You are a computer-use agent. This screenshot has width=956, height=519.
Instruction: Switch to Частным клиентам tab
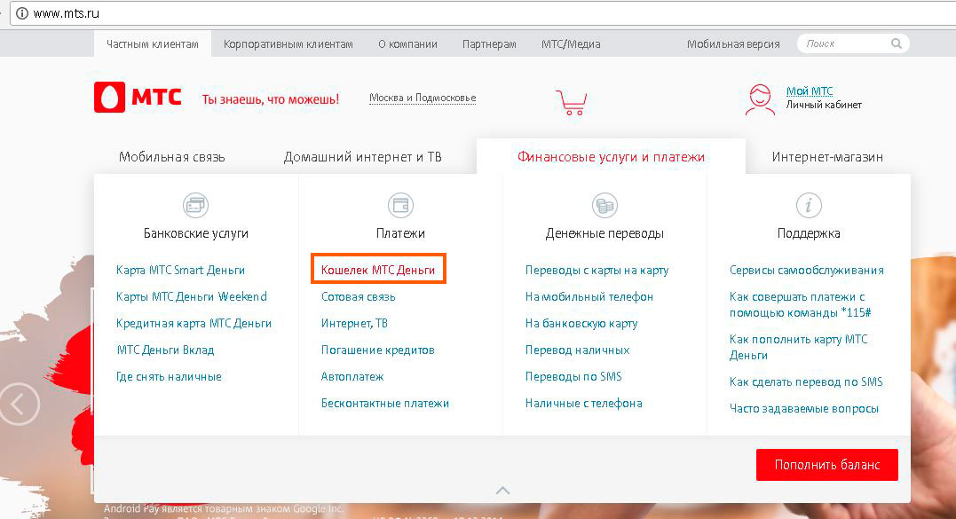coord(153,43)
